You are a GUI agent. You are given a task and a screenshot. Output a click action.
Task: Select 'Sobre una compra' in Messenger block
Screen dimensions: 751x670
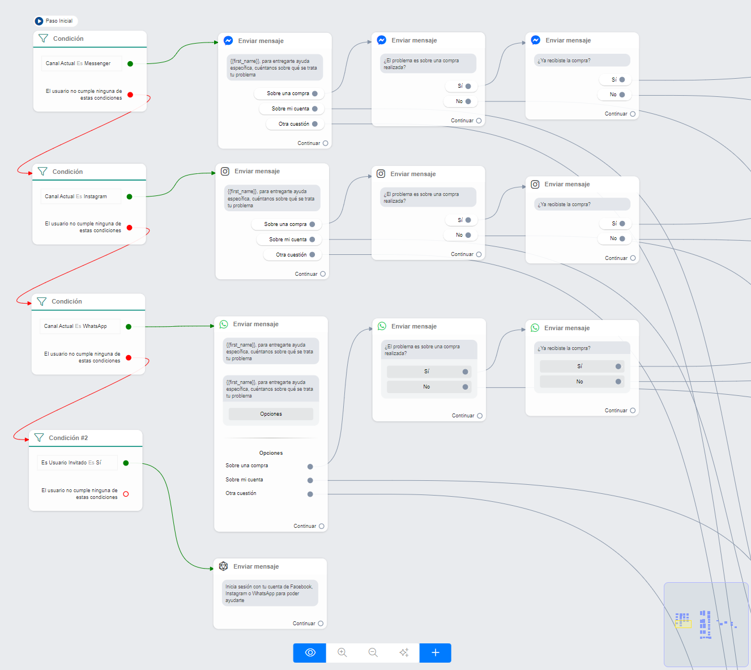point(288,93)
